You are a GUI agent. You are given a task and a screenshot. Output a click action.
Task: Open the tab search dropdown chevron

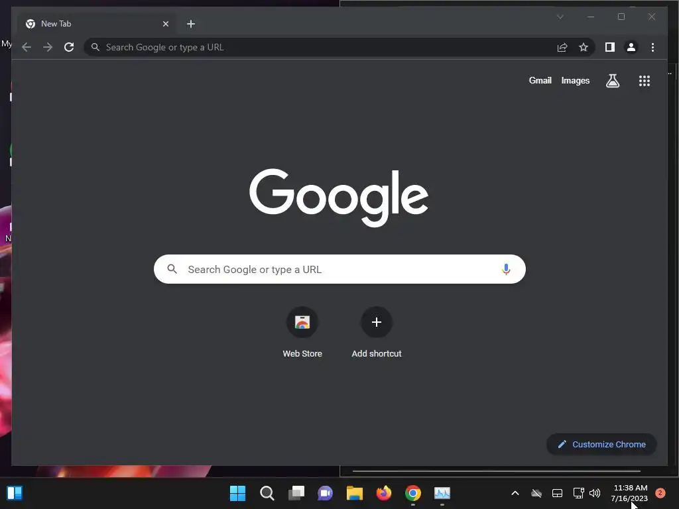pyautogui.click(x=560, y=17)
